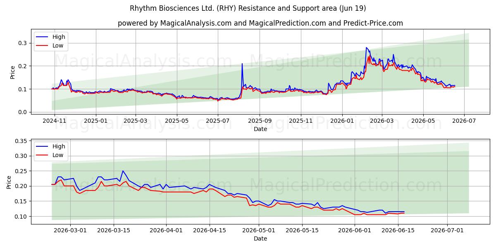
Task: Click the '2025-05' tick label on the upper chart
Action: [177, 121]
